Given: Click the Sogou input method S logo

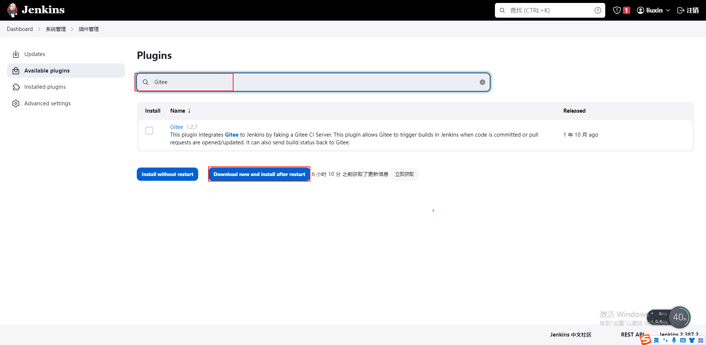Looking at the screenshot, I should click(x=646, y=339).
